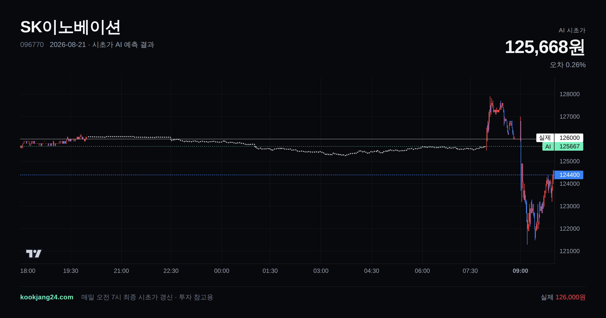
Task: Click the 121000 price axis label
Action: (569, 251)
